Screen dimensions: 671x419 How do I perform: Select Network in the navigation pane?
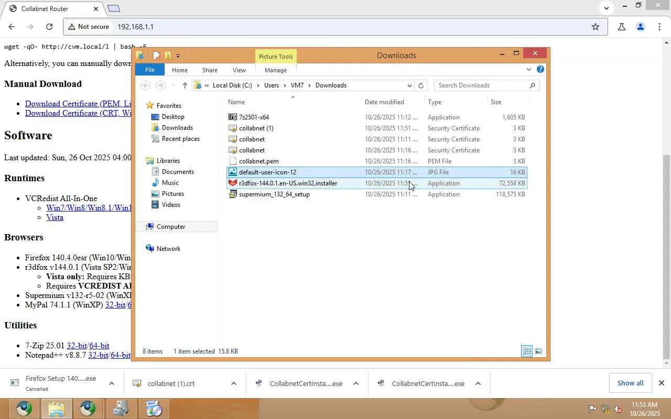[x=168, y=249]
